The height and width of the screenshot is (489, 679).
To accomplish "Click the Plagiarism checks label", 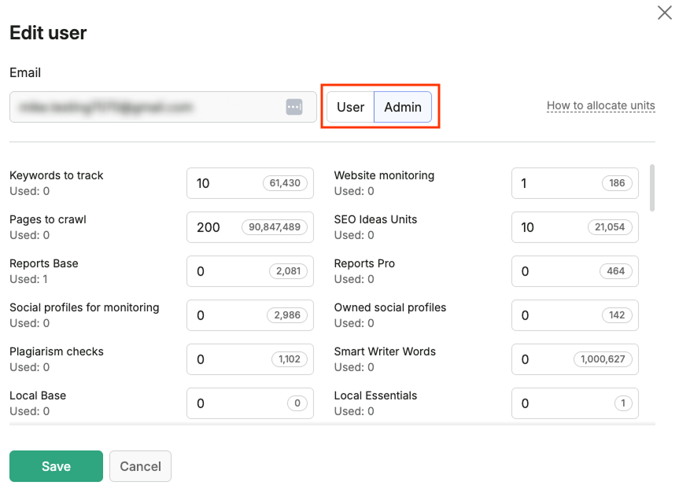I will point(57,351).
